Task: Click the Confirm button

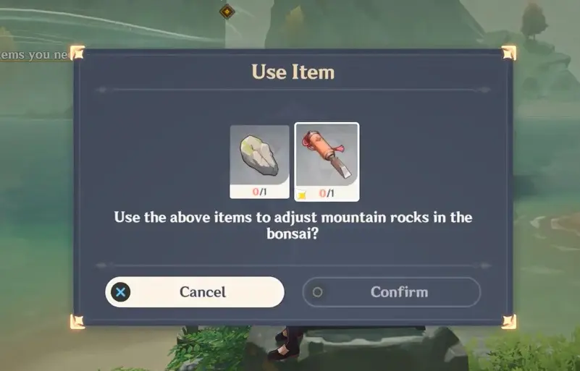Action: pos(391,292)
